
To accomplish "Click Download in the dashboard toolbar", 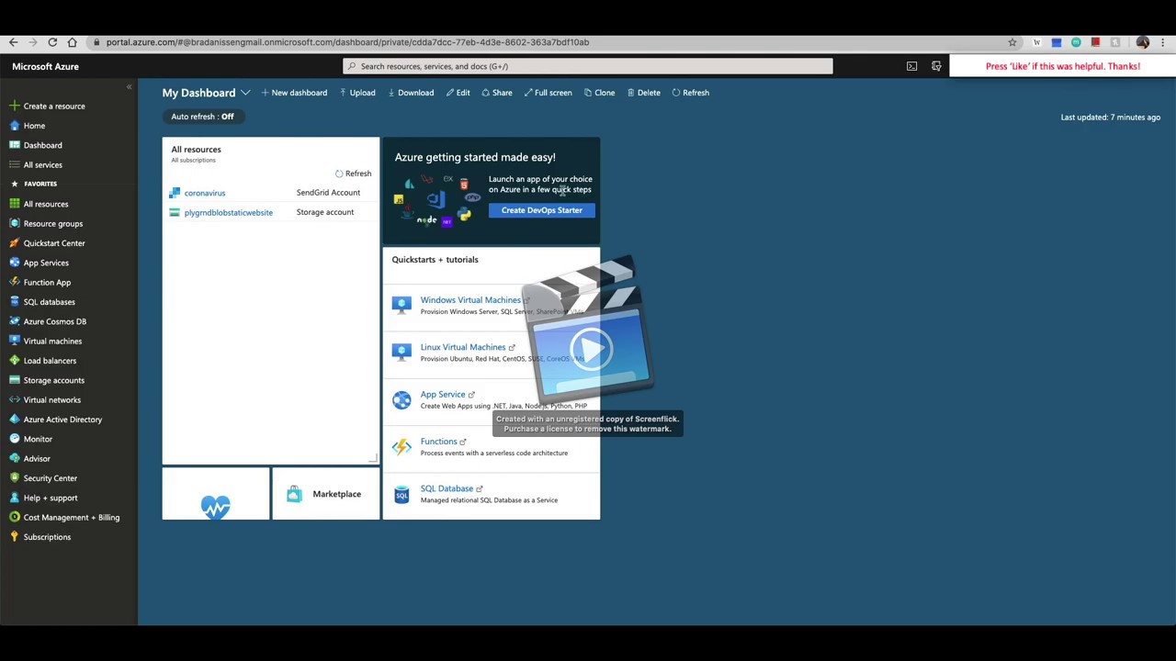I will pos(411,93).
